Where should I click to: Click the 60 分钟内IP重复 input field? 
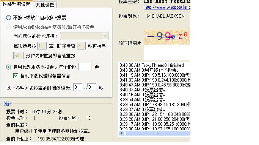(x=19, y=56)
